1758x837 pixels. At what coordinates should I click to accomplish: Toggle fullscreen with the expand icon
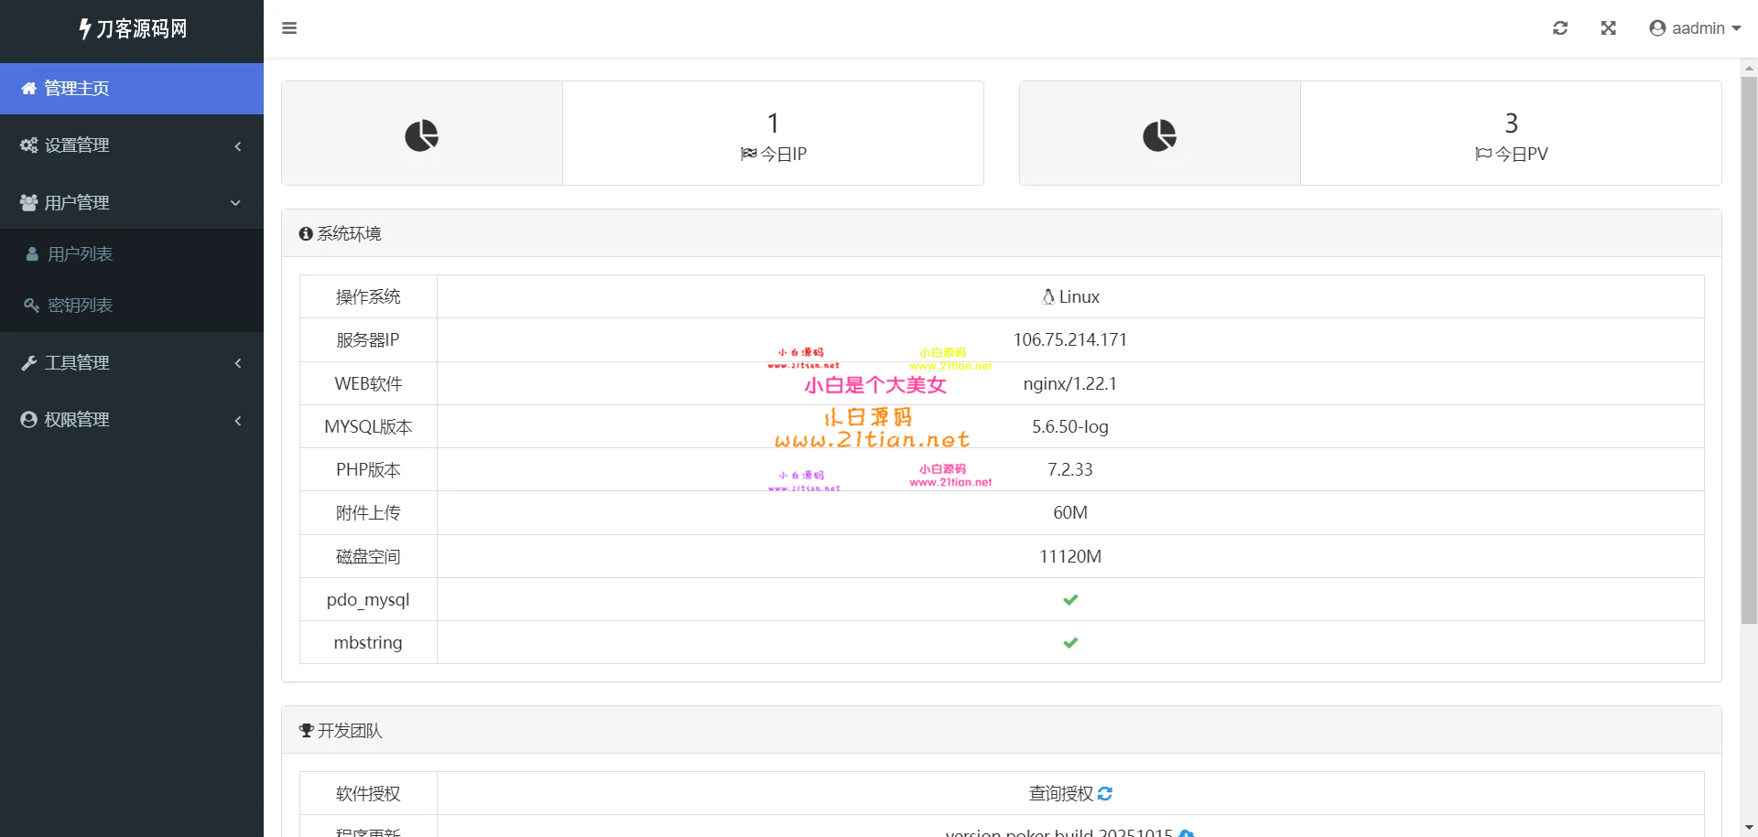tap(1608, 28)
